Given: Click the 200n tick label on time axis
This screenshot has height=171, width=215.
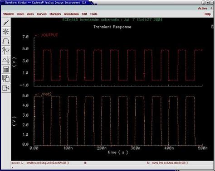Looking at the screenshot, I should pyautogui.click(x=102, y=148).
